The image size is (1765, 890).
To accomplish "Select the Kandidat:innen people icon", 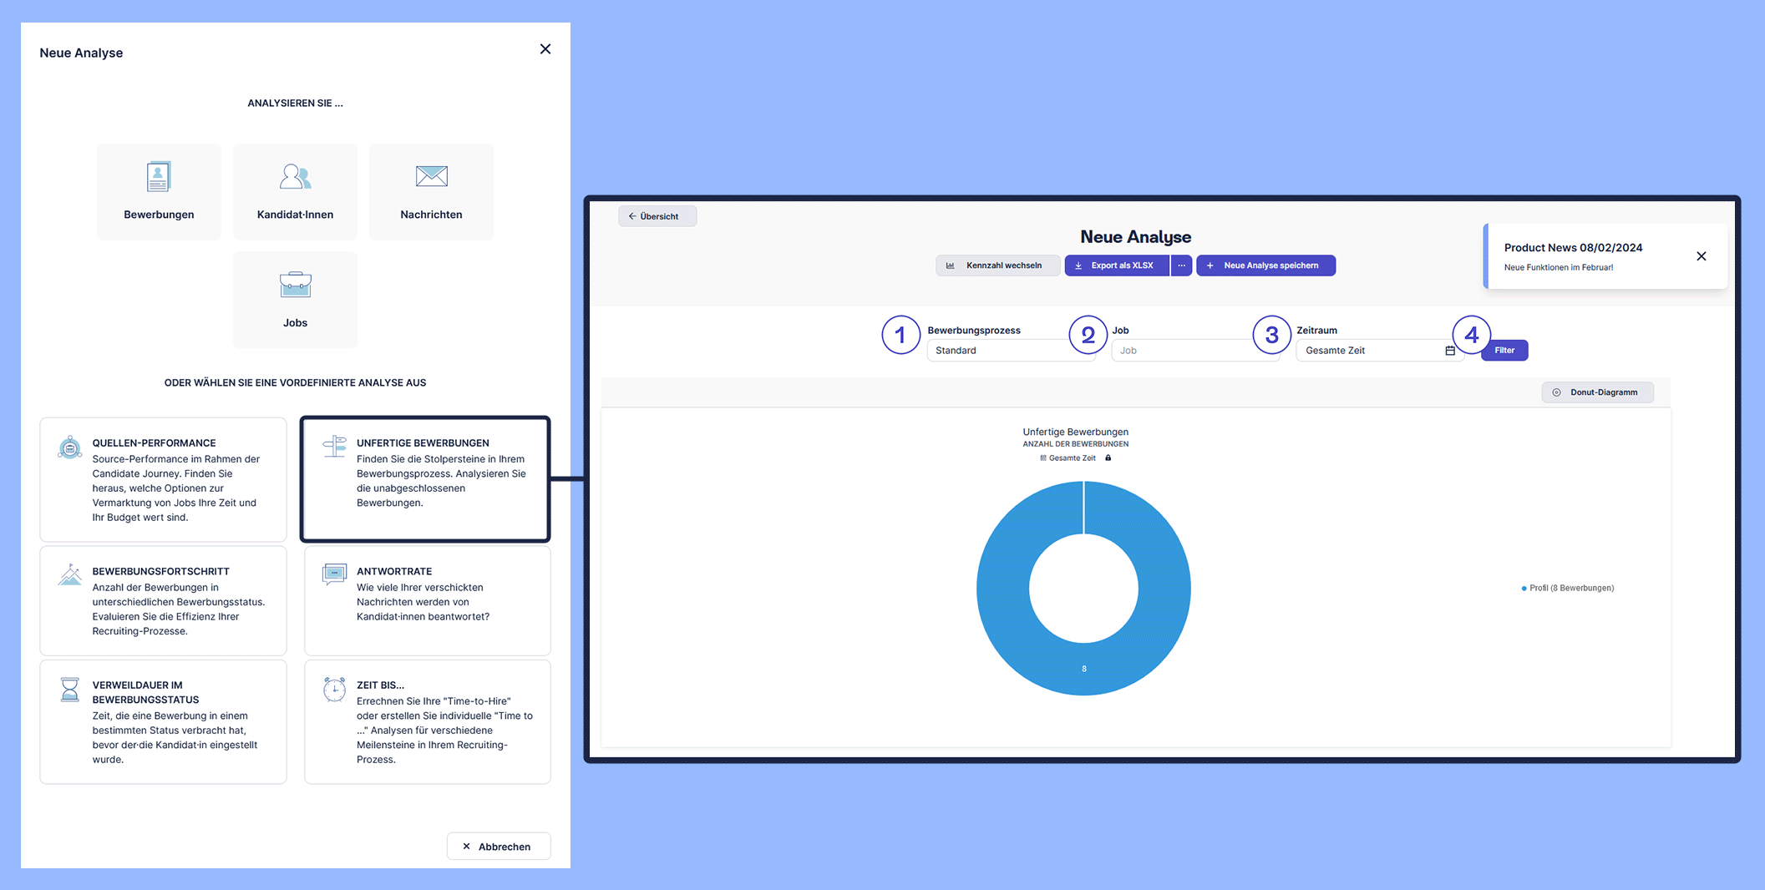I will tap(295, 177).
